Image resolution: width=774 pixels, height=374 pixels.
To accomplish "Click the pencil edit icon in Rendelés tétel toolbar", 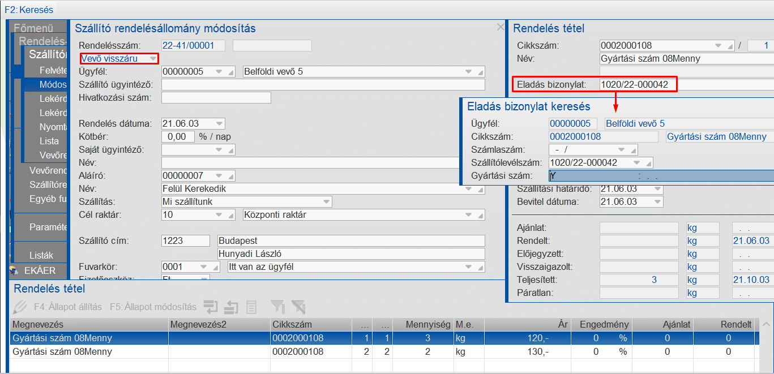I will coord(20,307).
